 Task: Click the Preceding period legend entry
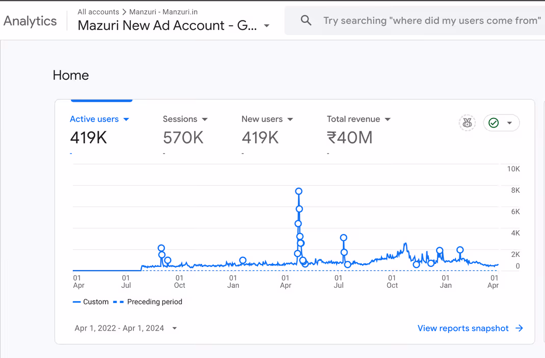click(148, 302)
